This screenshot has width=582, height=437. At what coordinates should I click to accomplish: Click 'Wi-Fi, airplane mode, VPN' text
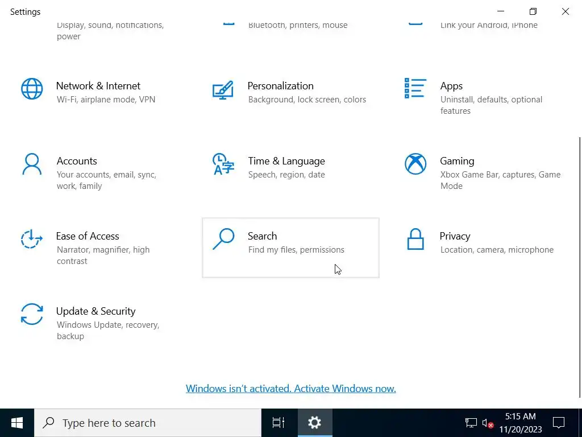tap(106, 100)
